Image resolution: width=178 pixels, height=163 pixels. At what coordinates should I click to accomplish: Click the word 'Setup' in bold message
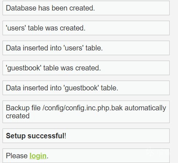(x=16, y=136)
